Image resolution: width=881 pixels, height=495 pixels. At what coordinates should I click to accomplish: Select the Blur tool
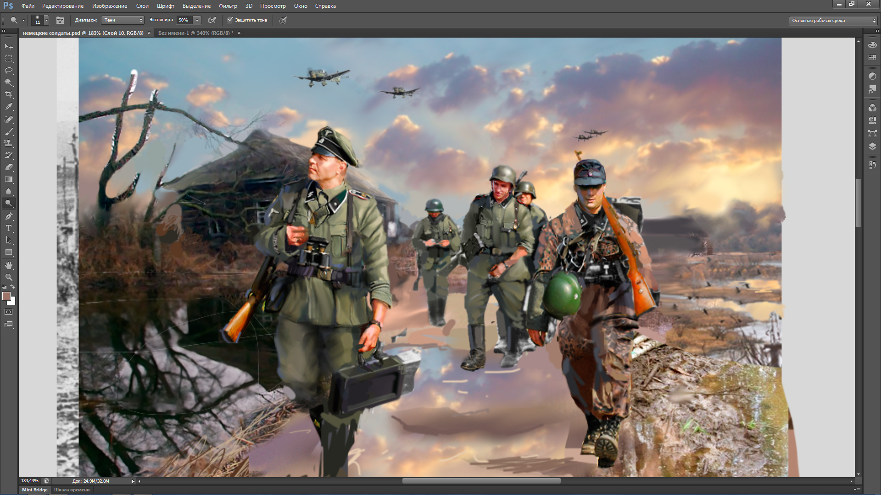point(9,191)
